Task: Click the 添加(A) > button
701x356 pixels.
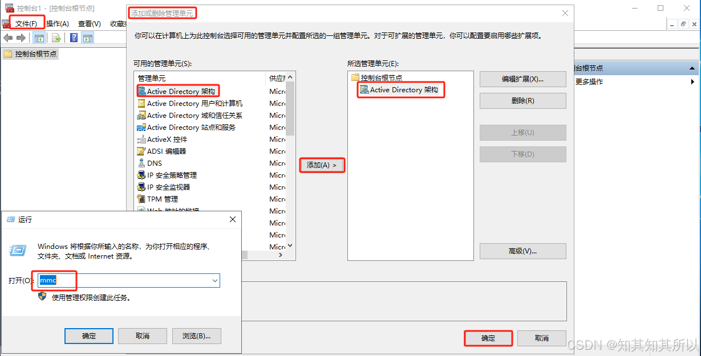Action: 322,165
